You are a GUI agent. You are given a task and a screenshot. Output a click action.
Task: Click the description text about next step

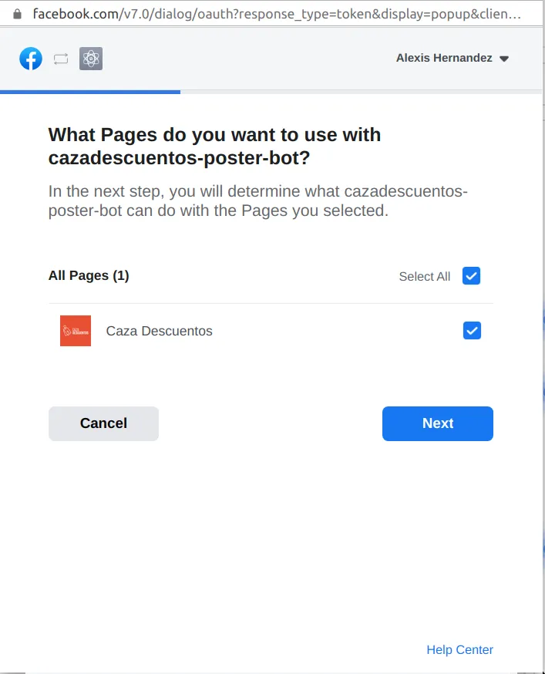click(x=258, y=201)
